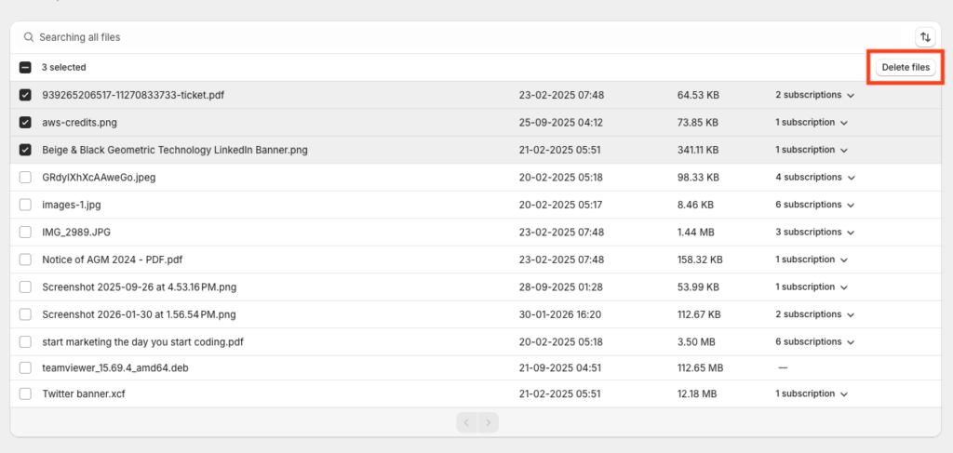
Task: Show subscription for Notice of AGM 2024
Action: [812, 260]
